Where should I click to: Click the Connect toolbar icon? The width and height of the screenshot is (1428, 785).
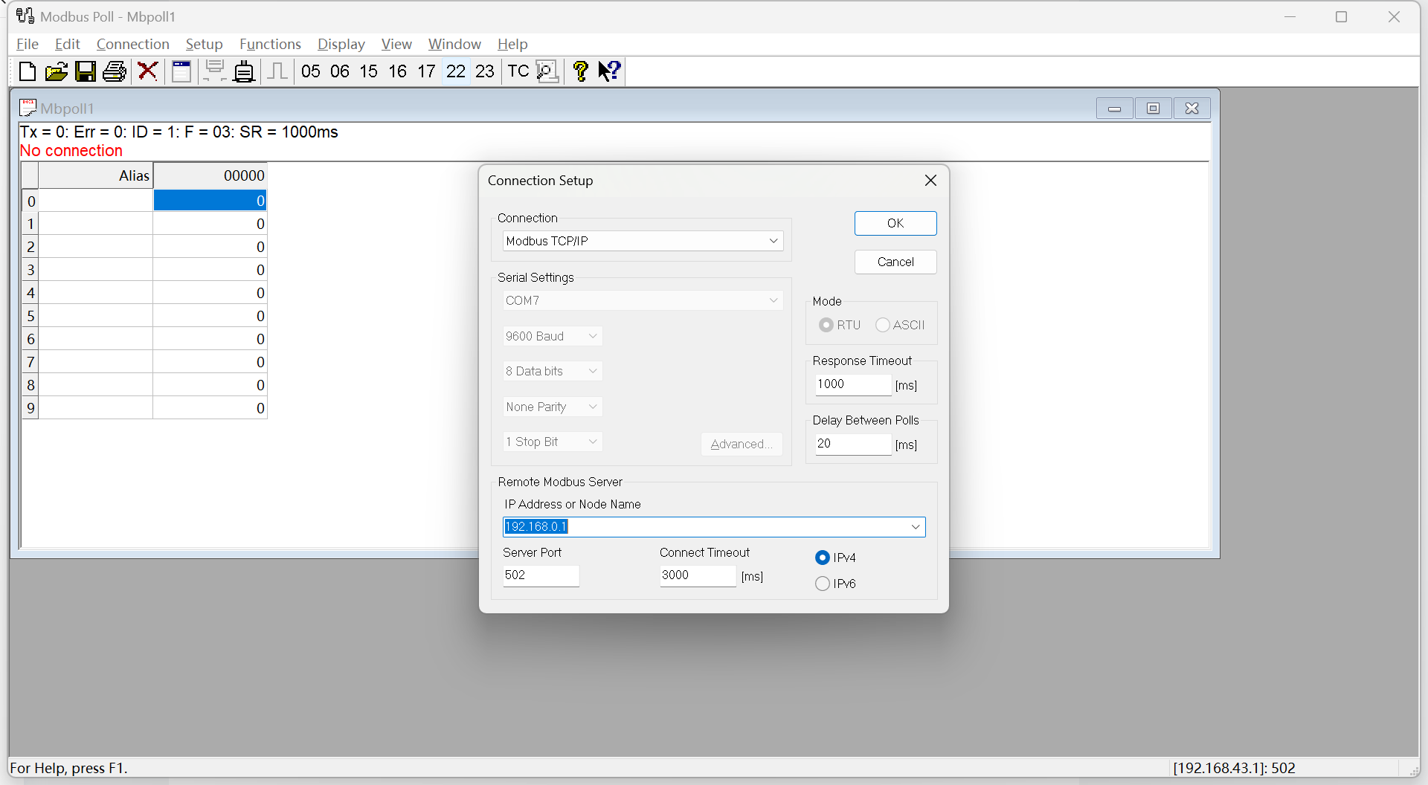coord(215,71)
